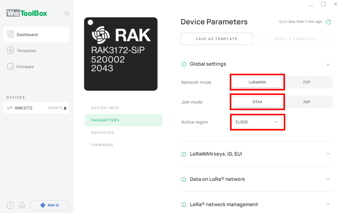Image resolution: width=339 pixels, height=213 pixels.
Task: Minimize the WisToolBox window
Action: click(311, 6)
